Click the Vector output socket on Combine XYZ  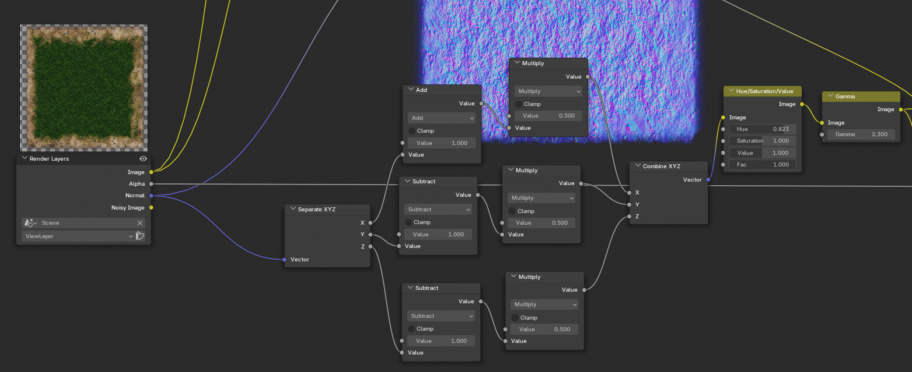708,180
